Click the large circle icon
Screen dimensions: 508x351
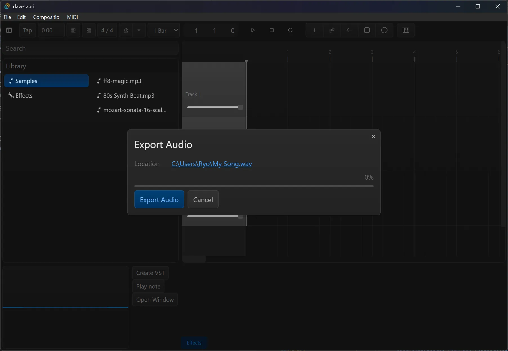[x=384, y=30]
